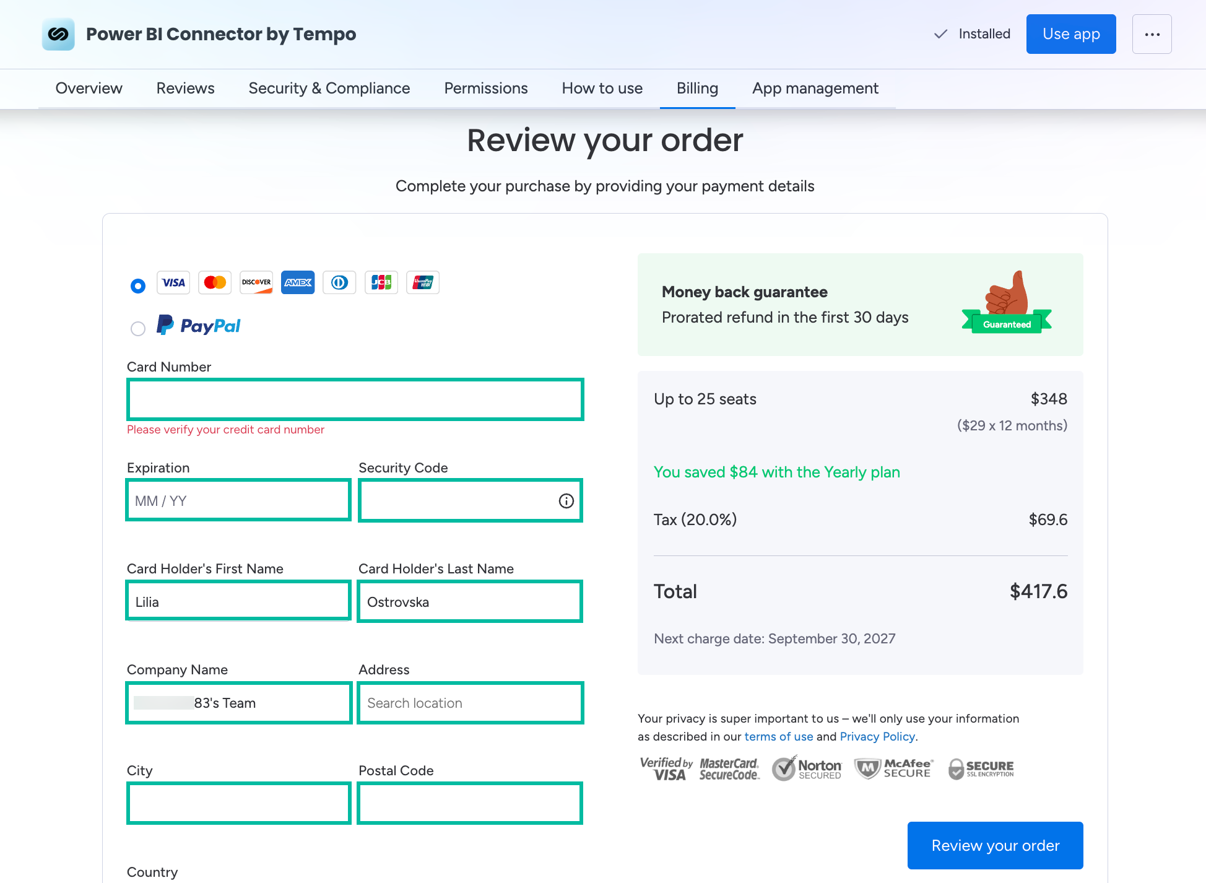
Task: Click the UnionPay card logo
Action: (423, 282)
